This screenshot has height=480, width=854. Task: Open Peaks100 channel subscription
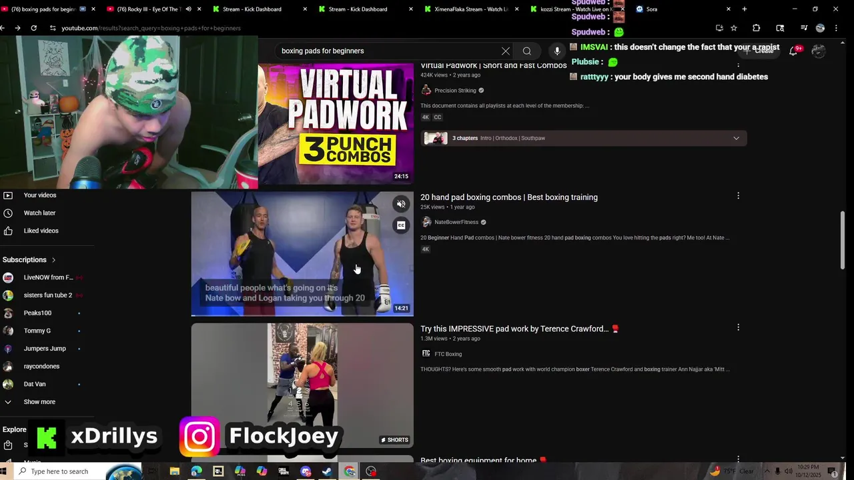click(37, 313)
